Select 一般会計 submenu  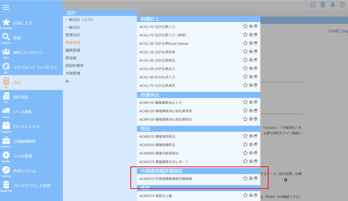pos(72,27)
